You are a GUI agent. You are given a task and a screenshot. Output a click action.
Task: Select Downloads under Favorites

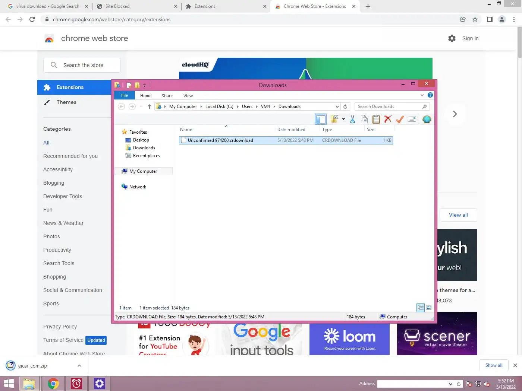[144, 148]
